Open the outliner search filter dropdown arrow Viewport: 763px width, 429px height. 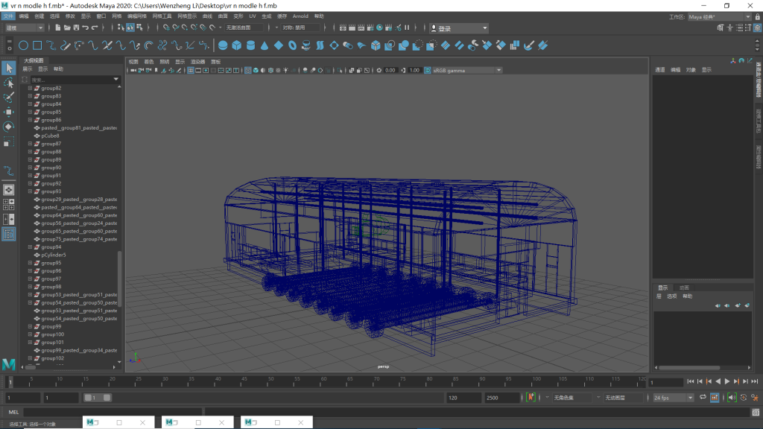coord(115,79)
